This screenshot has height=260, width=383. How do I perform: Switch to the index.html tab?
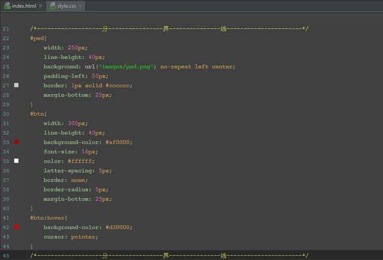(24, 6)
